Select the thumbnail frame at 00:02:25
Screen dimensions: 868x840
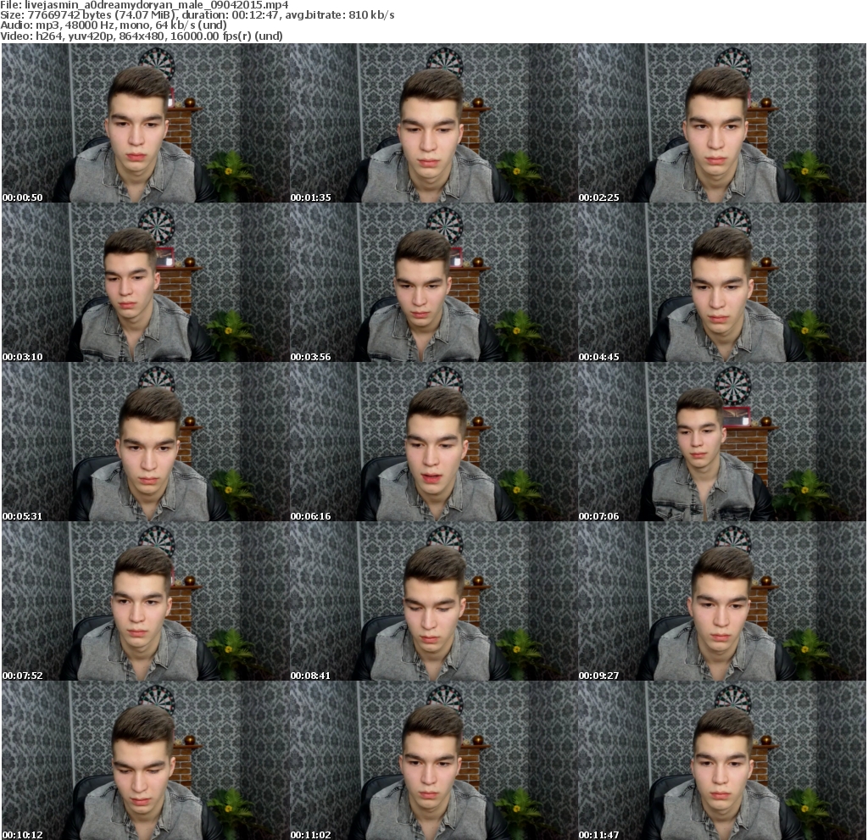[x=722, y=123]
